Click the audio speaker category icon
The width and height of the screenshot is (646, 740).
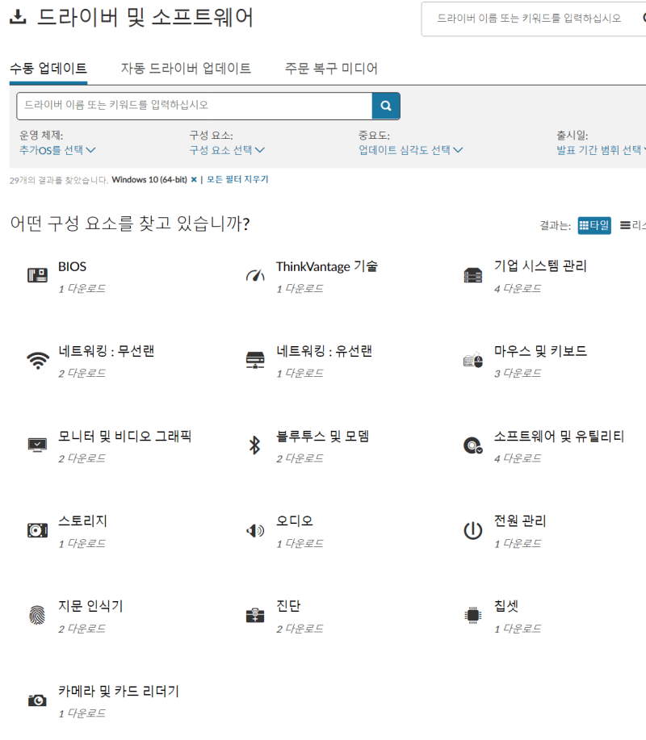point(254,529)
